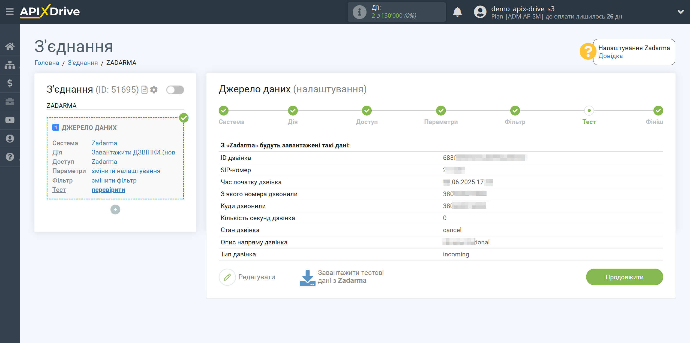The width and height of the screenshot is (690, 343).
Task: Open the connections sitemap sidebar icon
Action: click(x=10, y=65)
